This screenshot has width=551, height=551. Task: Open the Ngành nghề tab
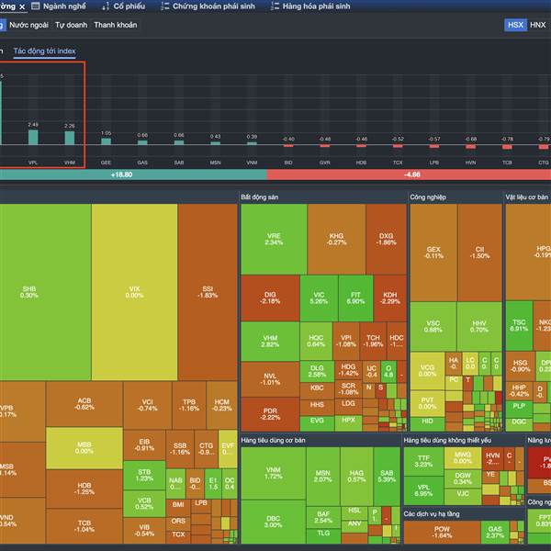click(x=59, y=6)
